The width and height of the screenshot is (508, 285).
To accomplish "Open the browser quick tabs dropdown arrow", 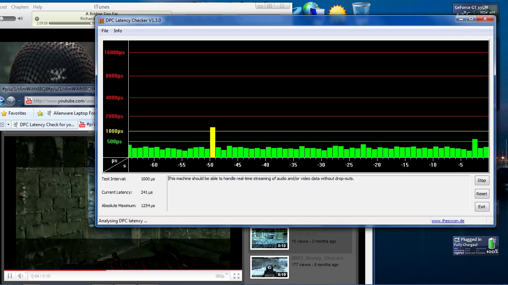I will click(8, 125).
